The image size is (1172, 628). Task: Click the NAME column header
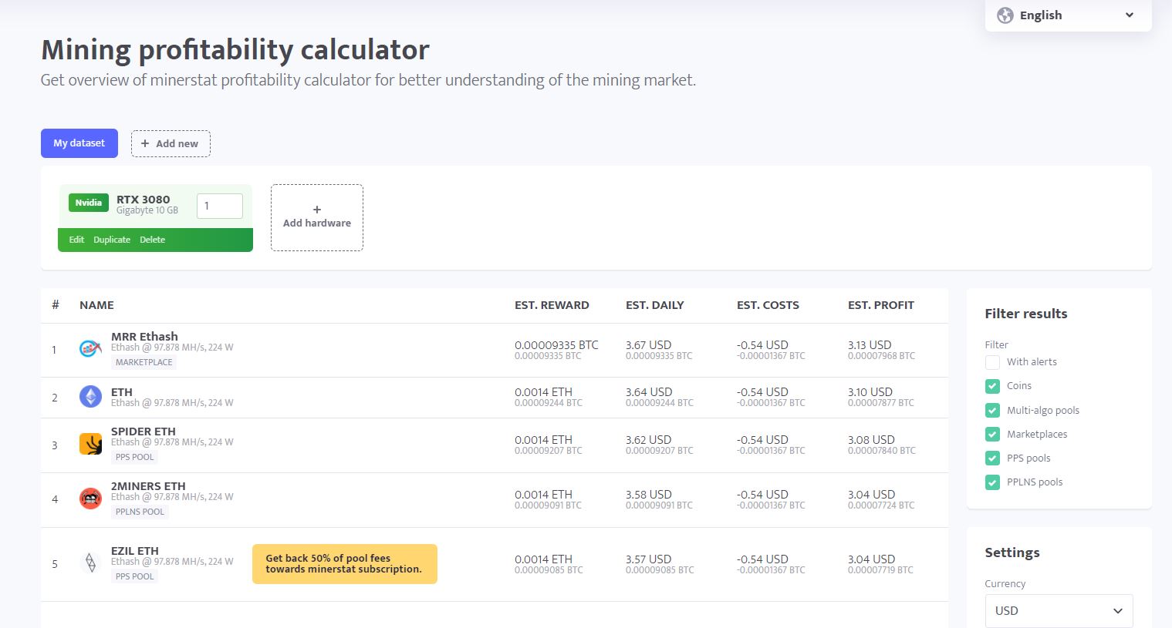pos(96,305)
